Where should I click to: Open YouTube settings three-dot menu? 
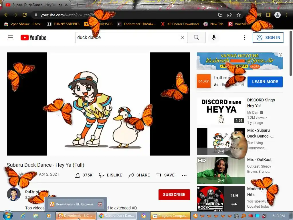pos(245,38)
